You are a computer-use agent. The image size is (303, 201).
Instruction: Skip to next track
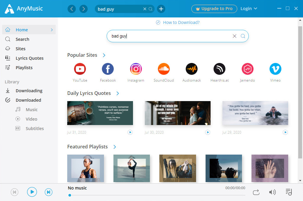pos(49,192)
